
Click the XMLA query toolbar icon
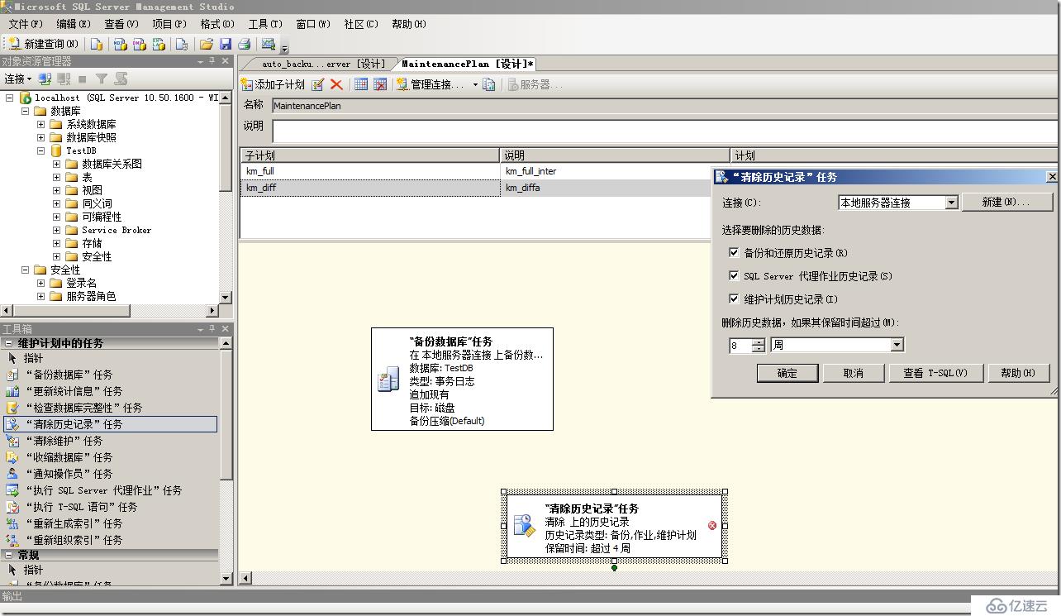[x=159, y=44]
